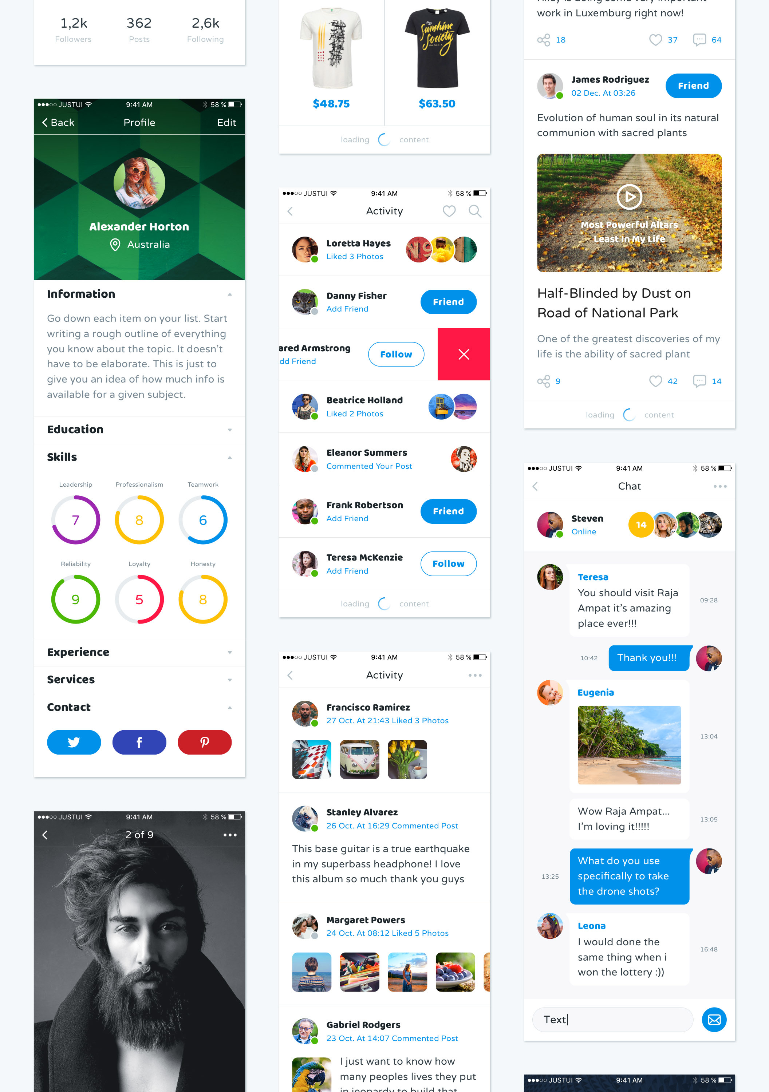769x1092 pixels.
Task: Click Follow next to Jared Armstrong
Action: [x=396, y=354]
